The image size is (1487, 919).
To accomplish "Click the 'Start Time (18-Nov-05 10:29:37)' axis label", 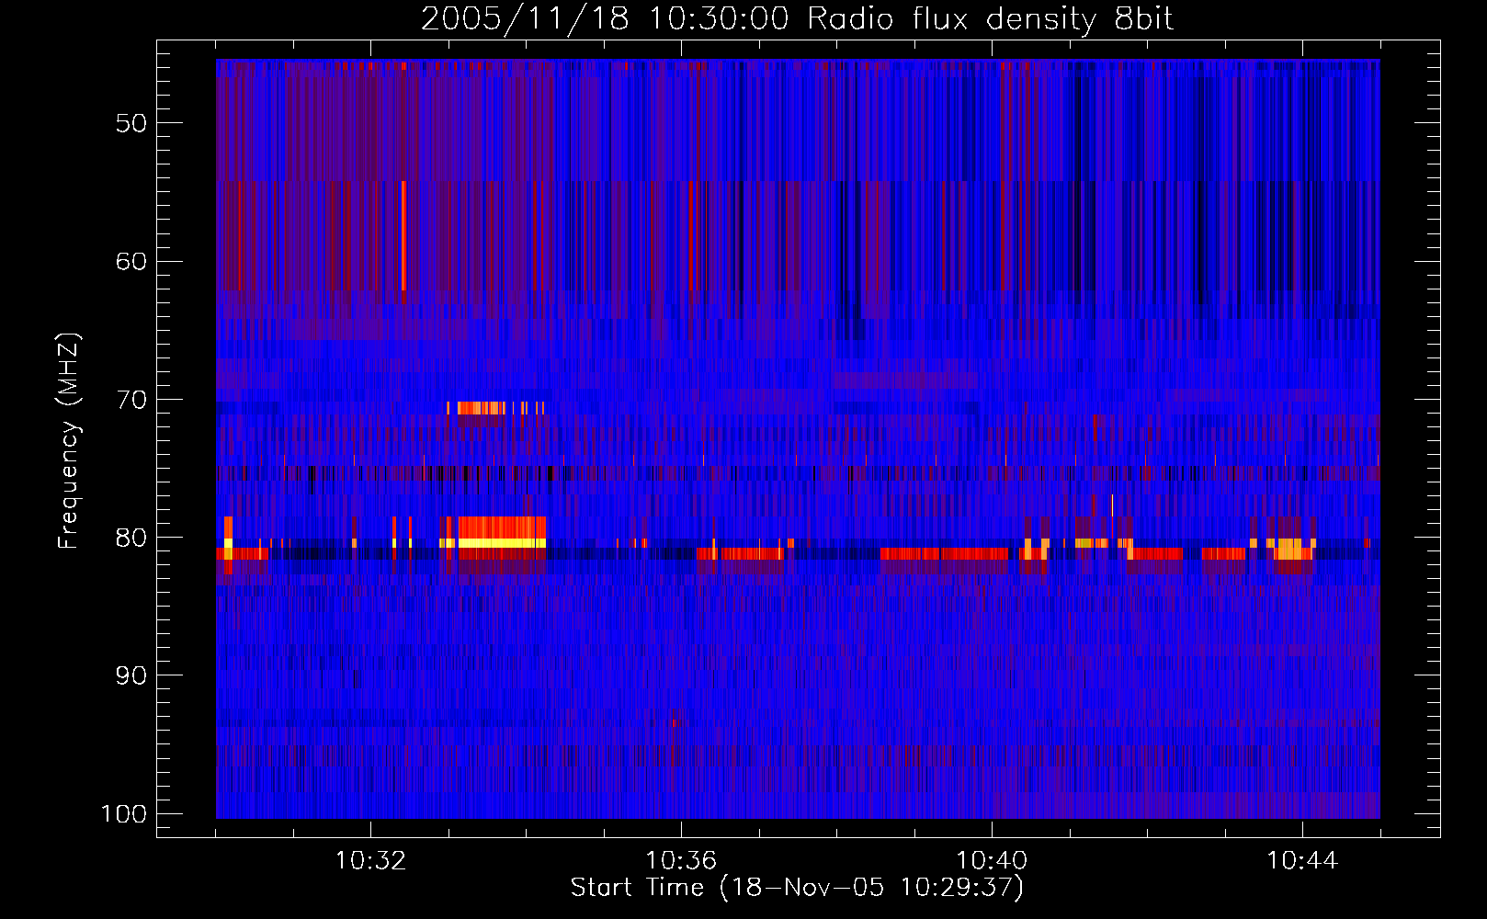I will pos(797,888).
